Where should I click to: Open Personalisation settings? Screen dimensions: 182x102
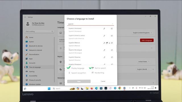coord(39,54)
